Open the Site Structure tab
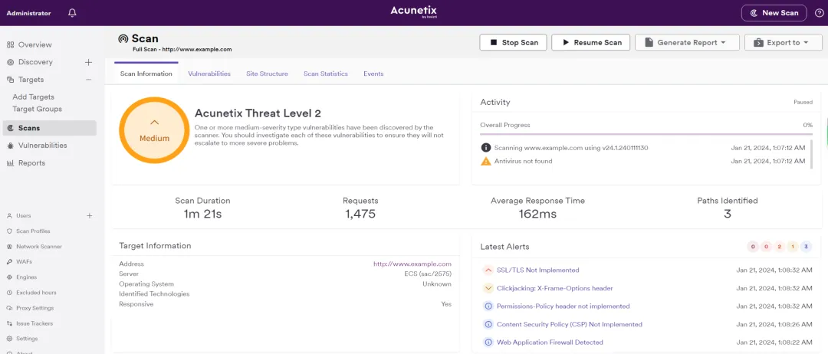 click(268, 74)
